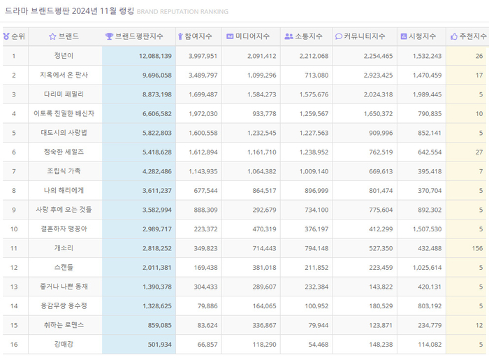
Task: Select the brand name 개소리
Action: click(64, 248)
